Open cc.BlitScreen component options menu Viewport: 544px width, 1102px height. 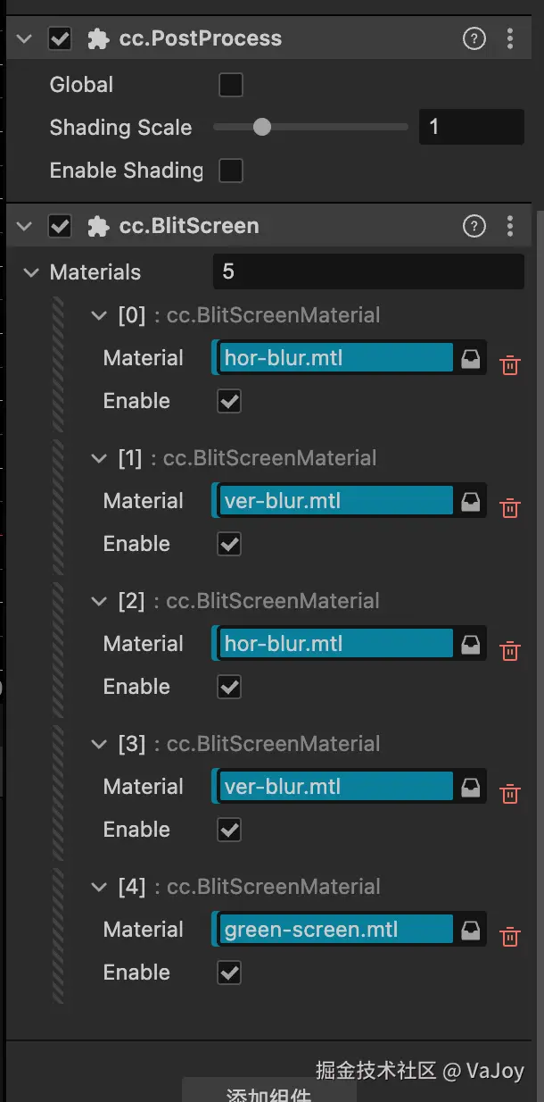tap(510, 226)
